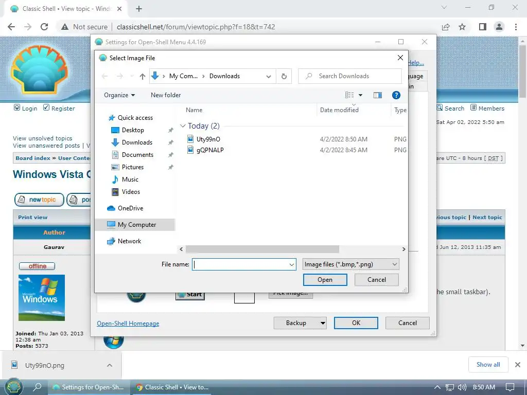The height and width of the screenshot is (395, 527).
Task: Open the Image files type filter dropdown
Action: click(x=350, y=264)
